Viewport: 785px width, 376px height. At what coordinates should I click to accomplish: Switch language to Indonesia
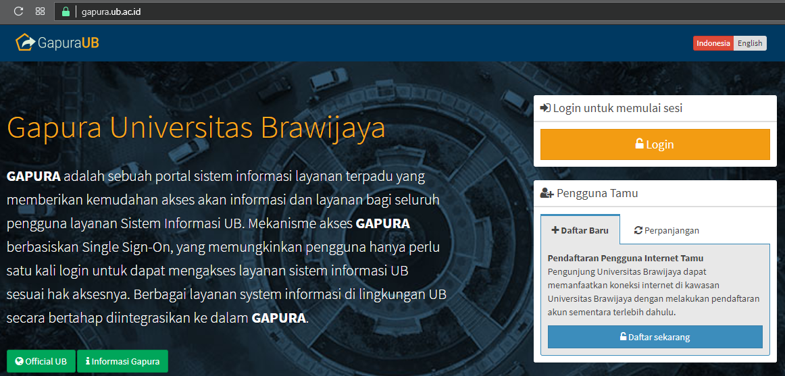713,43
